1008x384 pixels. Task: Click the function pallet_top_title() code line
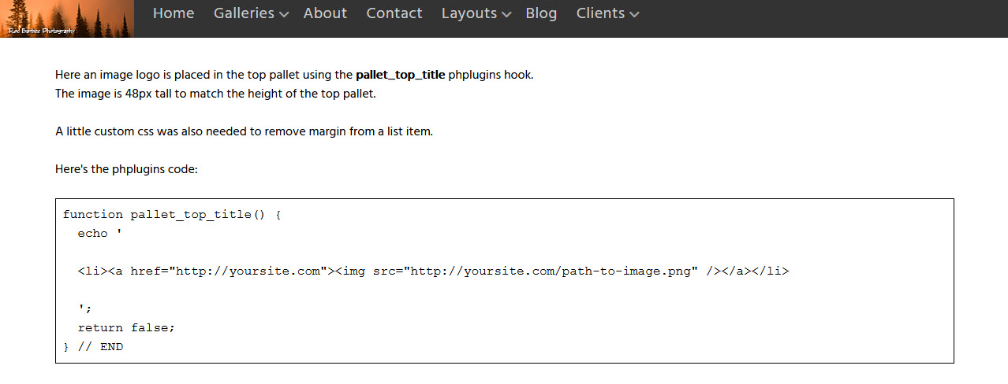point(171,215)
